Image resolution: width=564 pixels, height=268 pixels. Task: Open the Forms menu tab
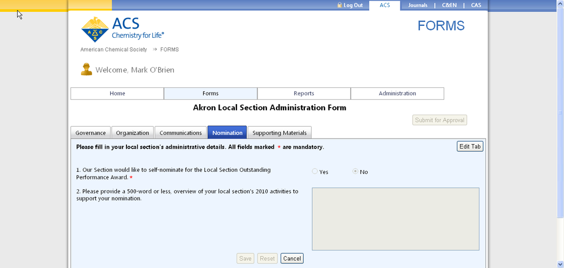point(211,93)
